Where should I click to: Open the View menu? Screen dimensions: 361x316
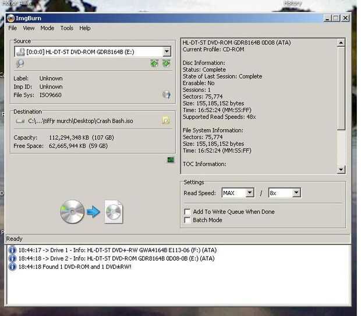pyautogui.click(x=29, y=28)
